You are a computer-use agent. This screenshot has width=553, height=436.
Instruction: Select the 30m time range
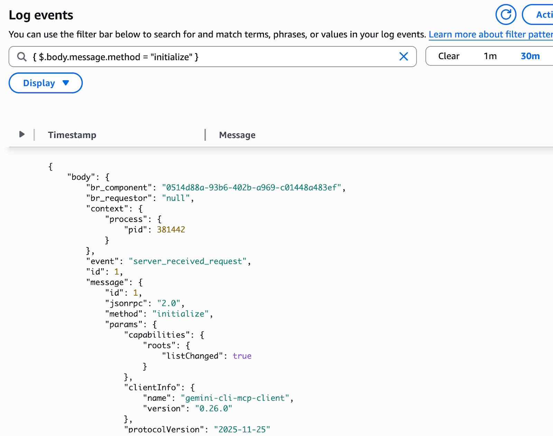[530, 56]
